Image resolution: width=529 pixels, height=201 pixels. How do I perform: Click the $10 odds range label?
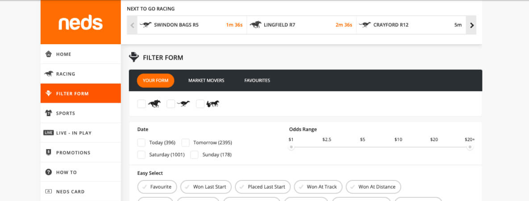398,139
